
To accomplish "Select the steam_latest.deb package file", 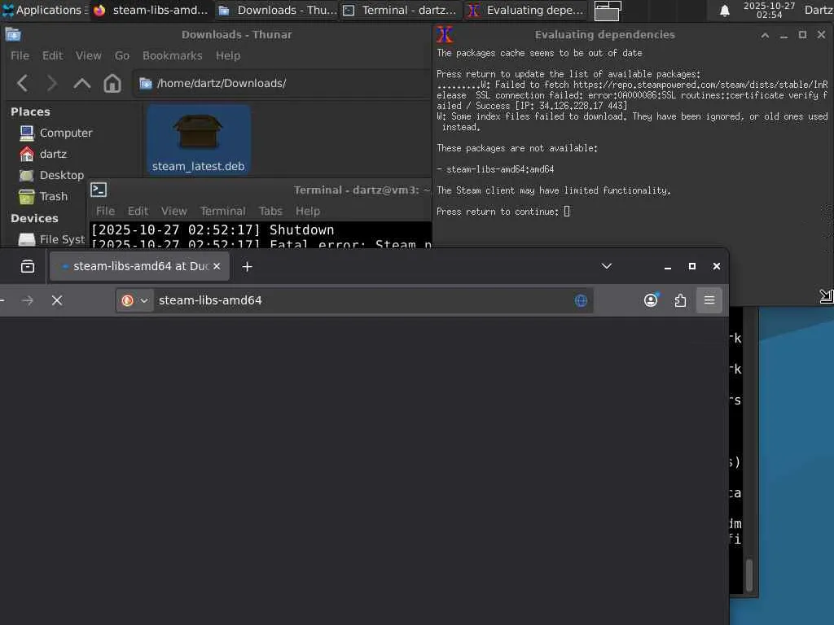I will coord(199,140).
